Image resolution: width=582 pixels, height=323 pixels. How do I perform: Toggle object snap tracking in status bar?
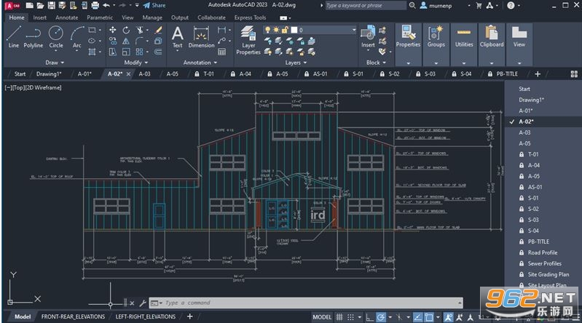417,317
